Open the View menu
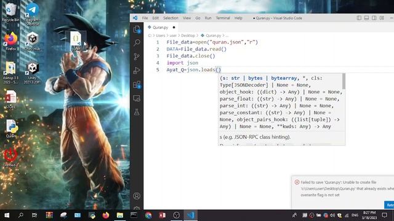The width and height of the screenshot is (394, 221). [x=187, y=18]
